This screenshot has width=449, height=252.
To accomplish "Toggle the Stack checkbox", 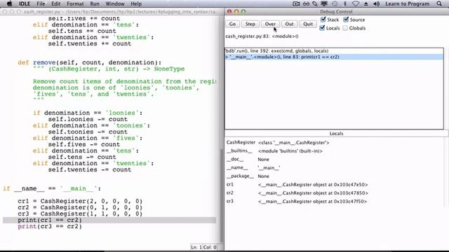I will coord(323,20).
